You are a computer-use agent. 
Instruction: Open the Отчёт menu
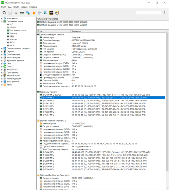point(16,7)
